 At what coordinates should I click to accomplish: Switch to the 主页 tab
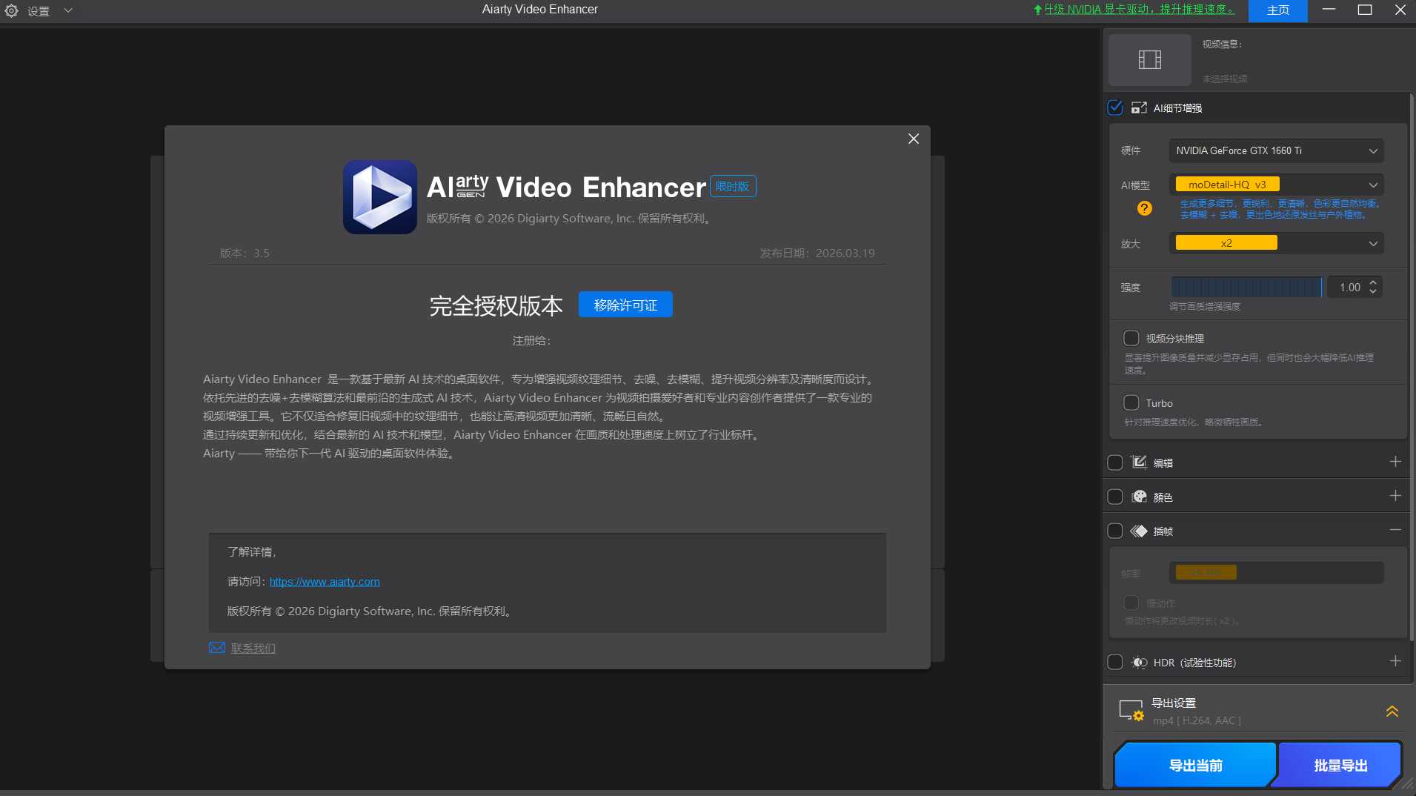[1276, 10]
